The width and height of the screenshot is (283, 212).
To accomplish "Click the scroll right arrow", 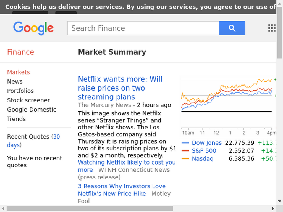I will [273, 209].
